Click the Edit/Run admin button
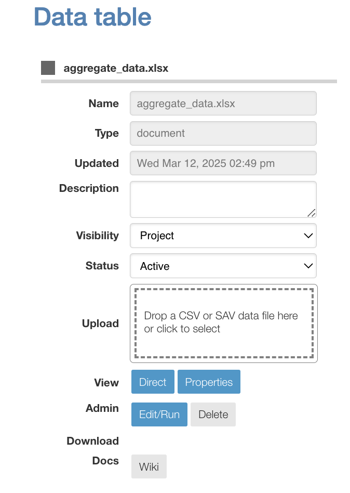 pos(159,414)
